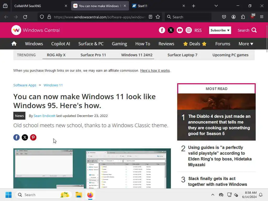The width and height of the screenshot is (268, 201).
Task: Go forward to next page
Action: point(16,17)
